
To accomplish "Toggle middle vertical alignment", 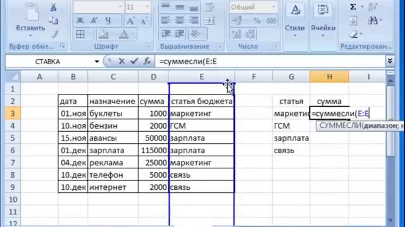I will (180, 7).
